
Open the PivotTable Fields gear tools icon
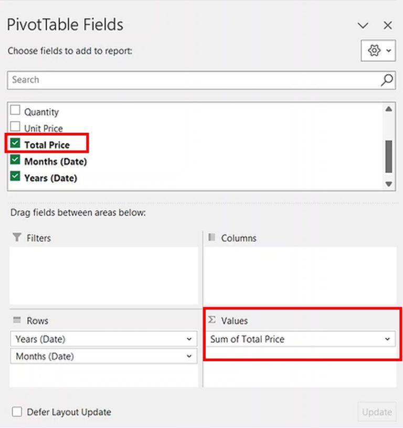(x=375, y=51)
